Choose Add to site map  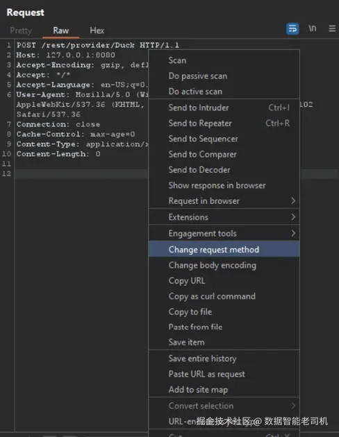(x=224, y=390)
